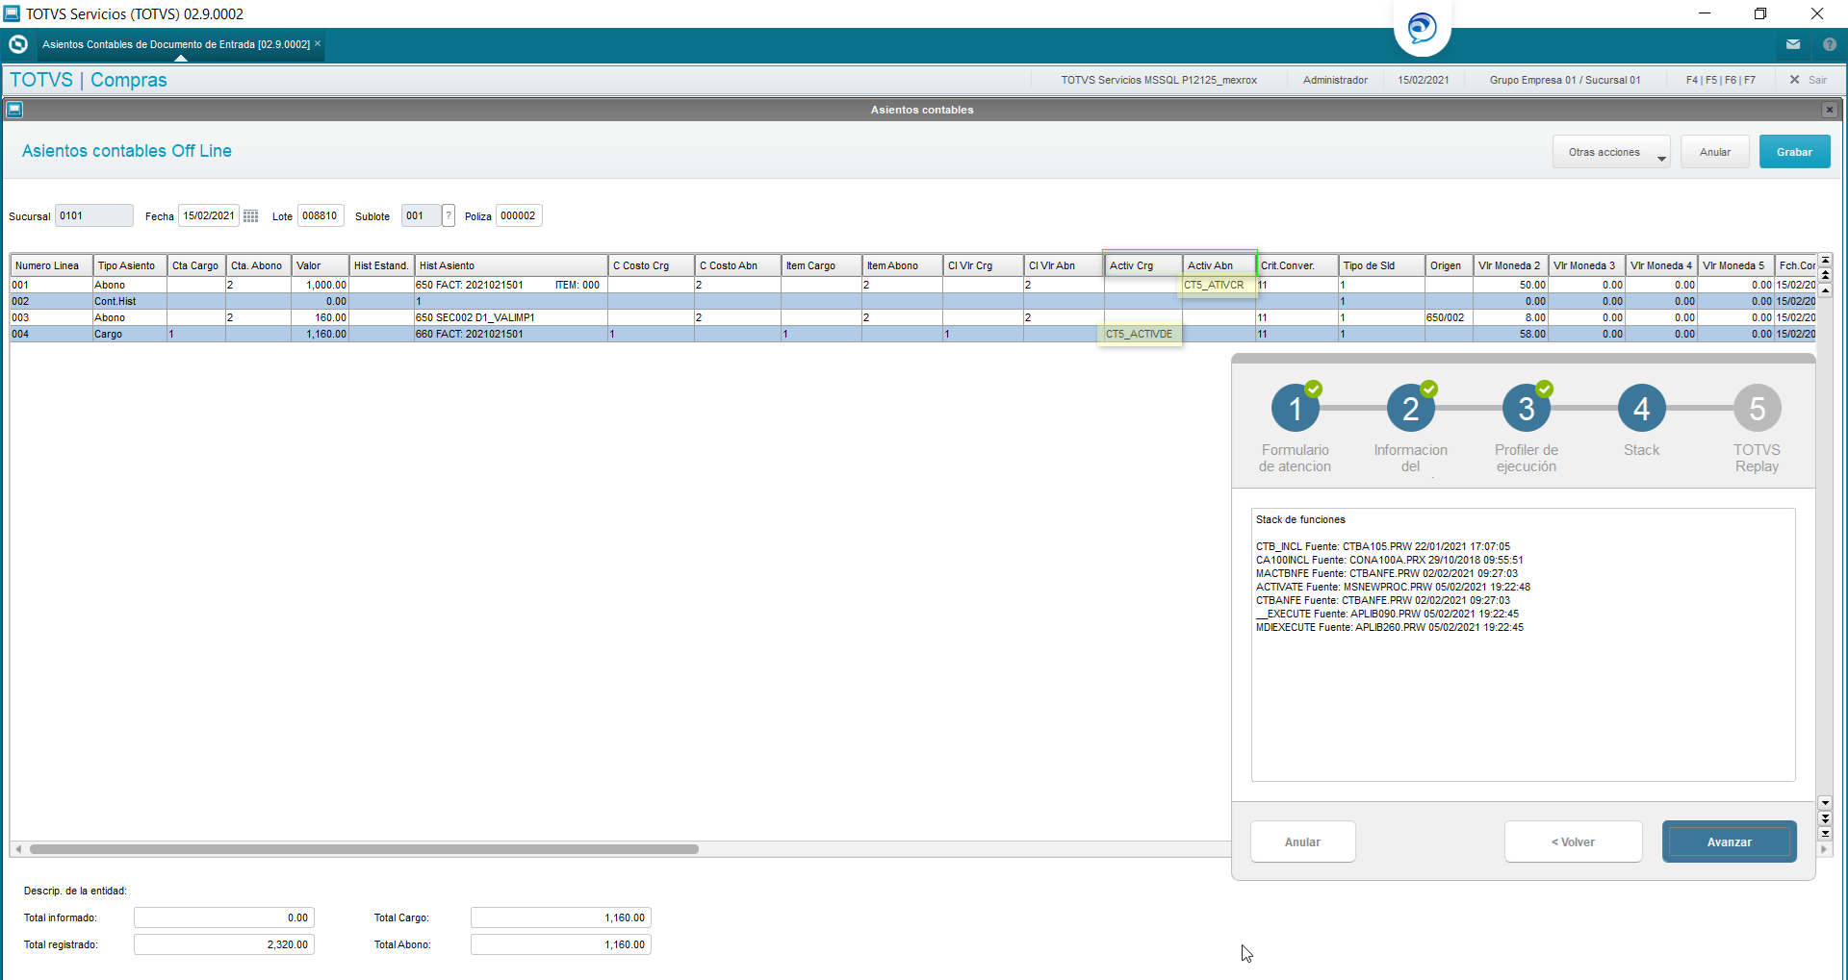Click the TOTVS logo menu icon

click(17, 44)
